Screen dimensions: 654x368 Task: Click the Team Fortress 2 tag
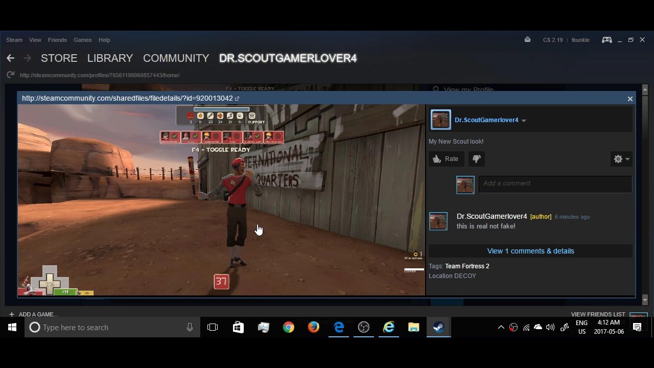[x=467, y=266]
